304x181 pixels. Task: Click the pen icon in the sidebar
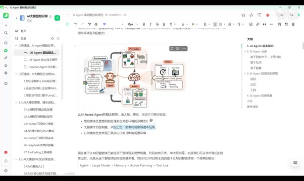click(x=6, y=58)
